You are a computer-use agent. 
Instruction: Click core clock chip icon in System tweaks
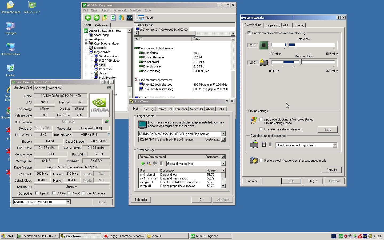point(263,45)
